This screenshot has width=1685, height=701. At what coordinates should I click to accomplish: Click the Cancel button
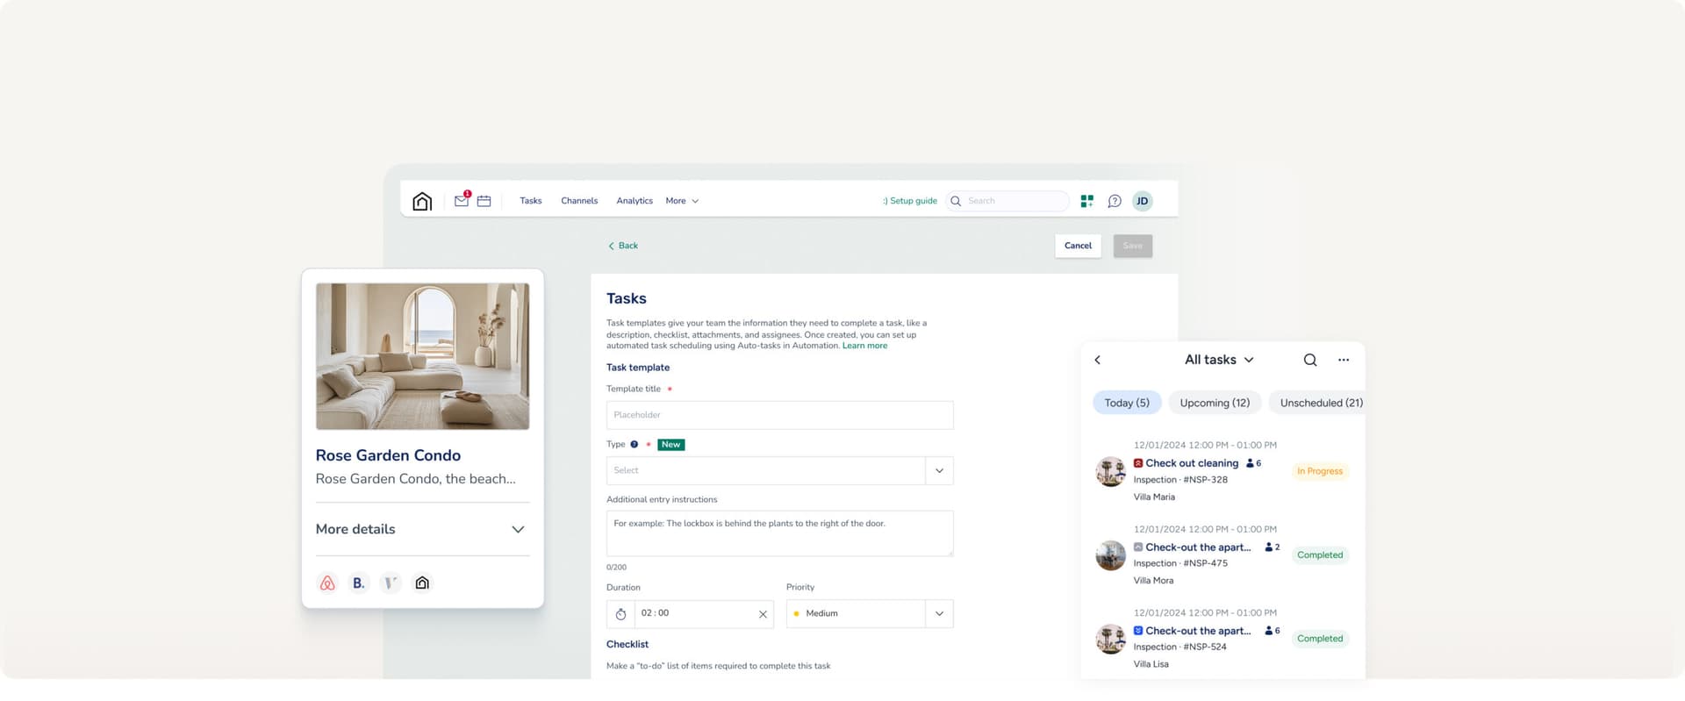[x=1077, y=246]
